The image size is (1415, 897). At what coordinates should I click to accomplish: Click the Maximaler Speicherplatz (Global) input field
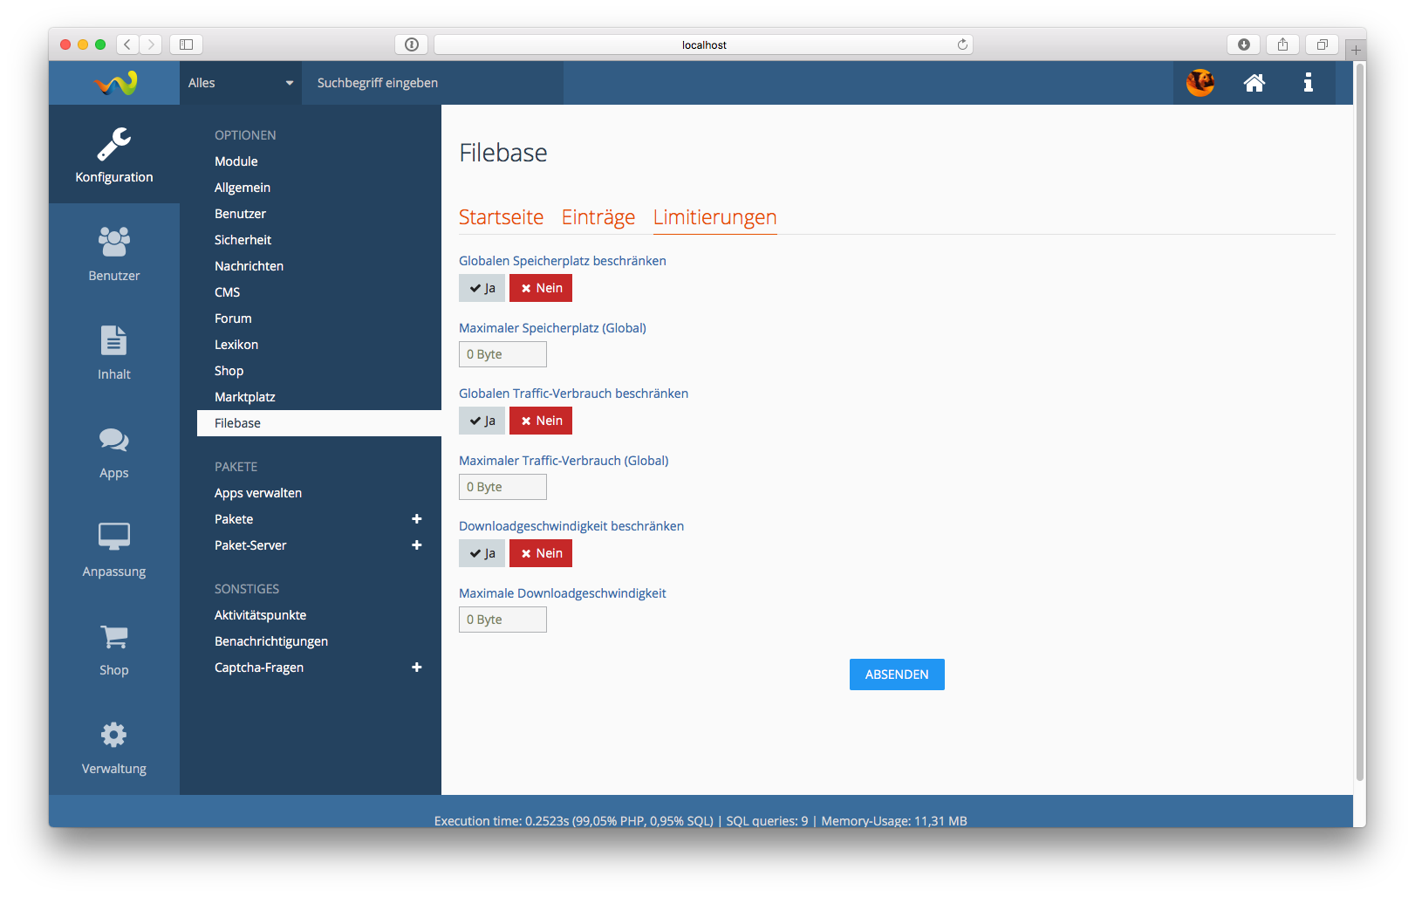502,354
